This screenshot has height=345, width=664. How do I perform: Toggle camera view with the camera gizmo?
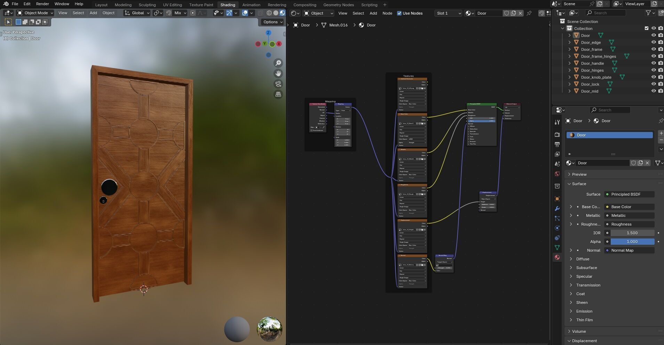point(278,84)
